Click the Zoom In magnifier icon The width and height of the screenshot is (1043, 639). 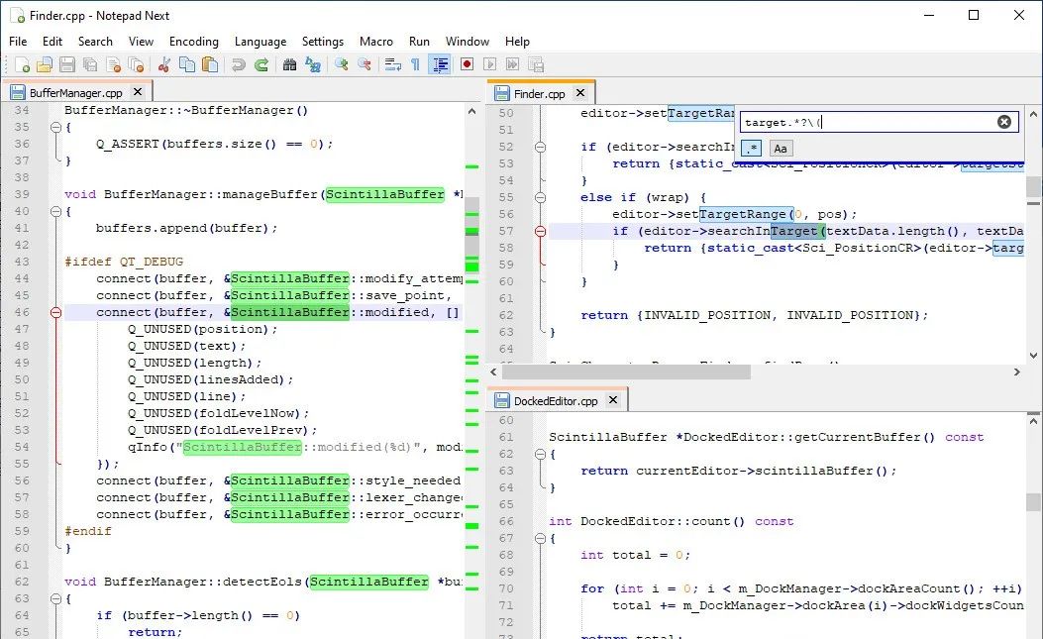coord(342,64)
